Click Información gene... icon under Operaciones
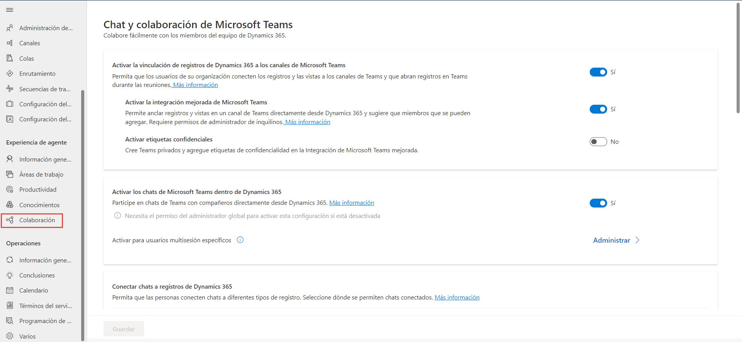This screenshot has width=742, height=342. tap(10, 260)
